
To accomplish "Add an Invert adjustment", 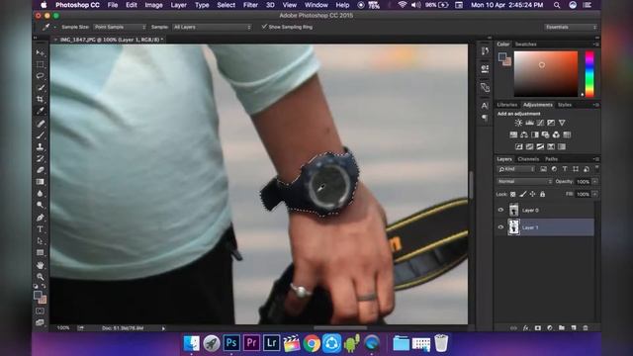I will coord(519,147).
